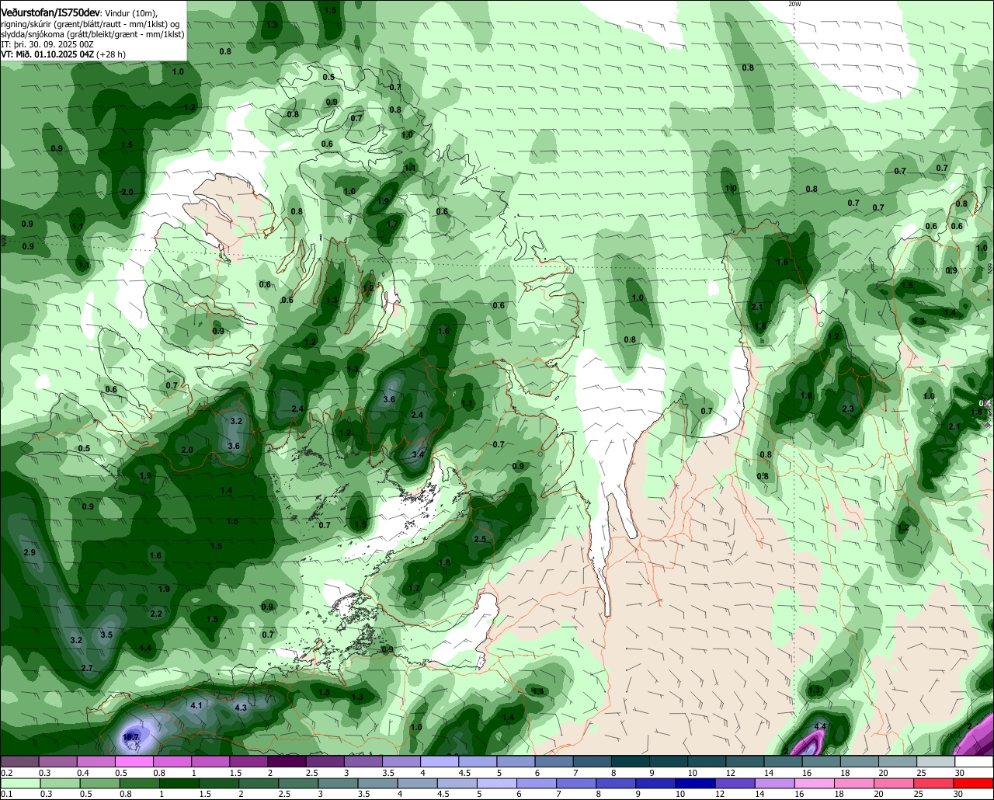Select the VT: Mið. 01.10.2025 04Z line

63,54
